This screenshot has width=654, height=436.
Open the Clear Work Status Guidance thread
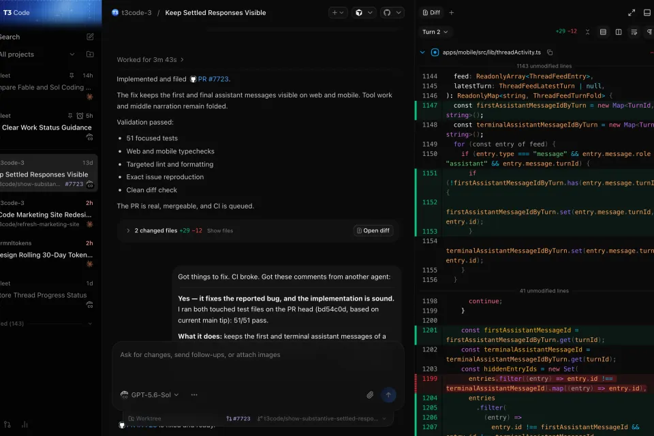[x=47, y=127]
